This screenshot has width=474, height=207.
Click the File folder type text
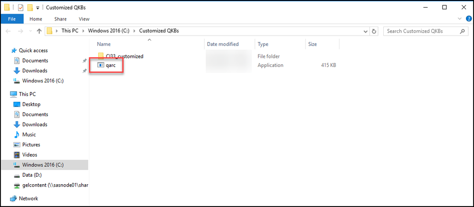click(x=268, y=56)
